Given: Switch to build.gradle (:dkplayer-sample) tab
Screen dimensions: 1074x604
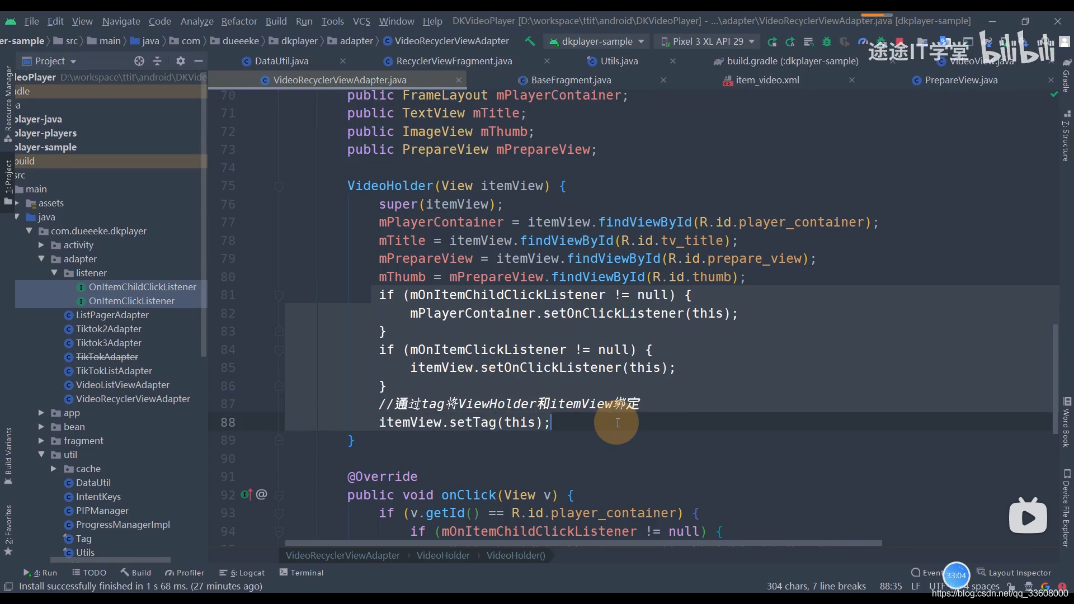Looking at the screenshot, I should coord(792,61).
